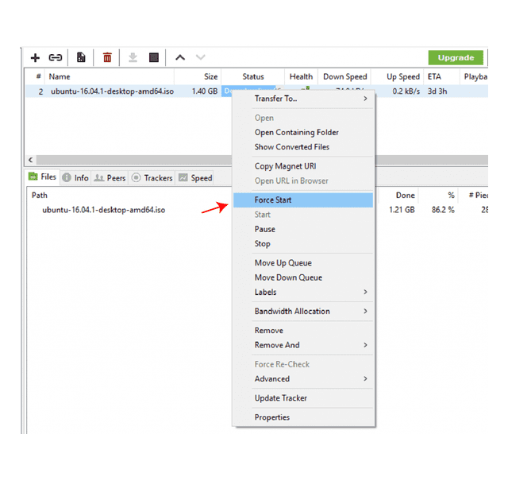Click the Health column header
Image resolution: width=508 pixels, height=477 pixels.
pos(301,77)
